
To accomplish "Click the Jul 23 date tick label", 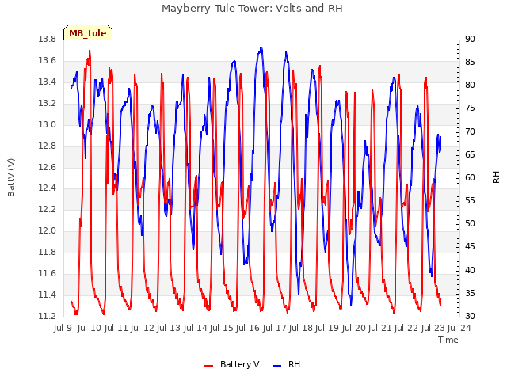I will coord(433,328).
